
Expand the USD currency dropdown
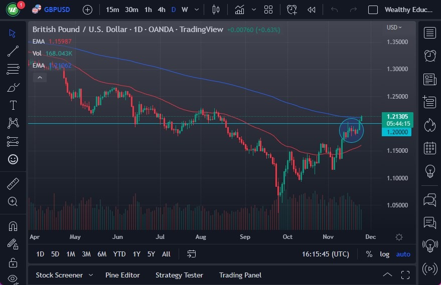click(x=394, y=28)
